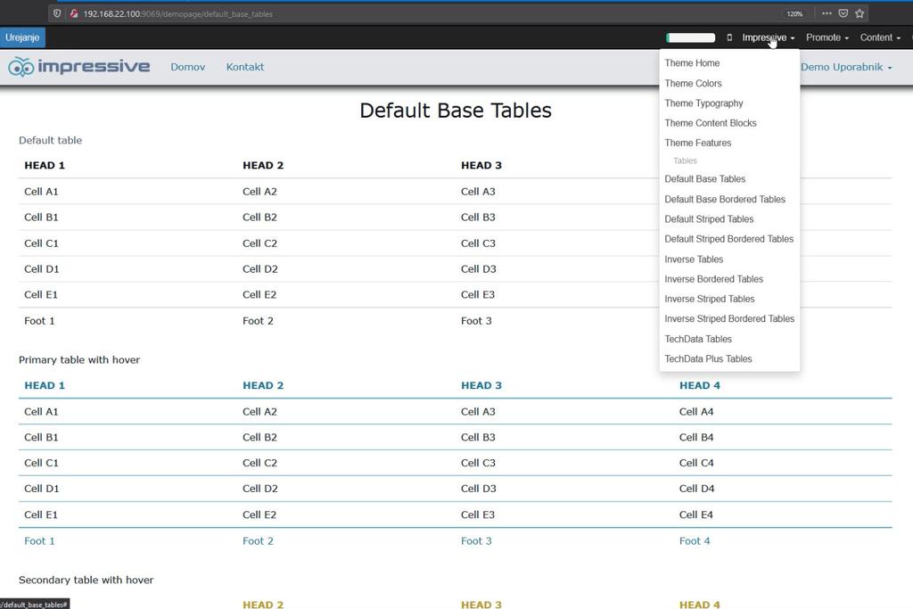Click Cell B2 in the default table

pyautogui.click(x=259, y=218)
